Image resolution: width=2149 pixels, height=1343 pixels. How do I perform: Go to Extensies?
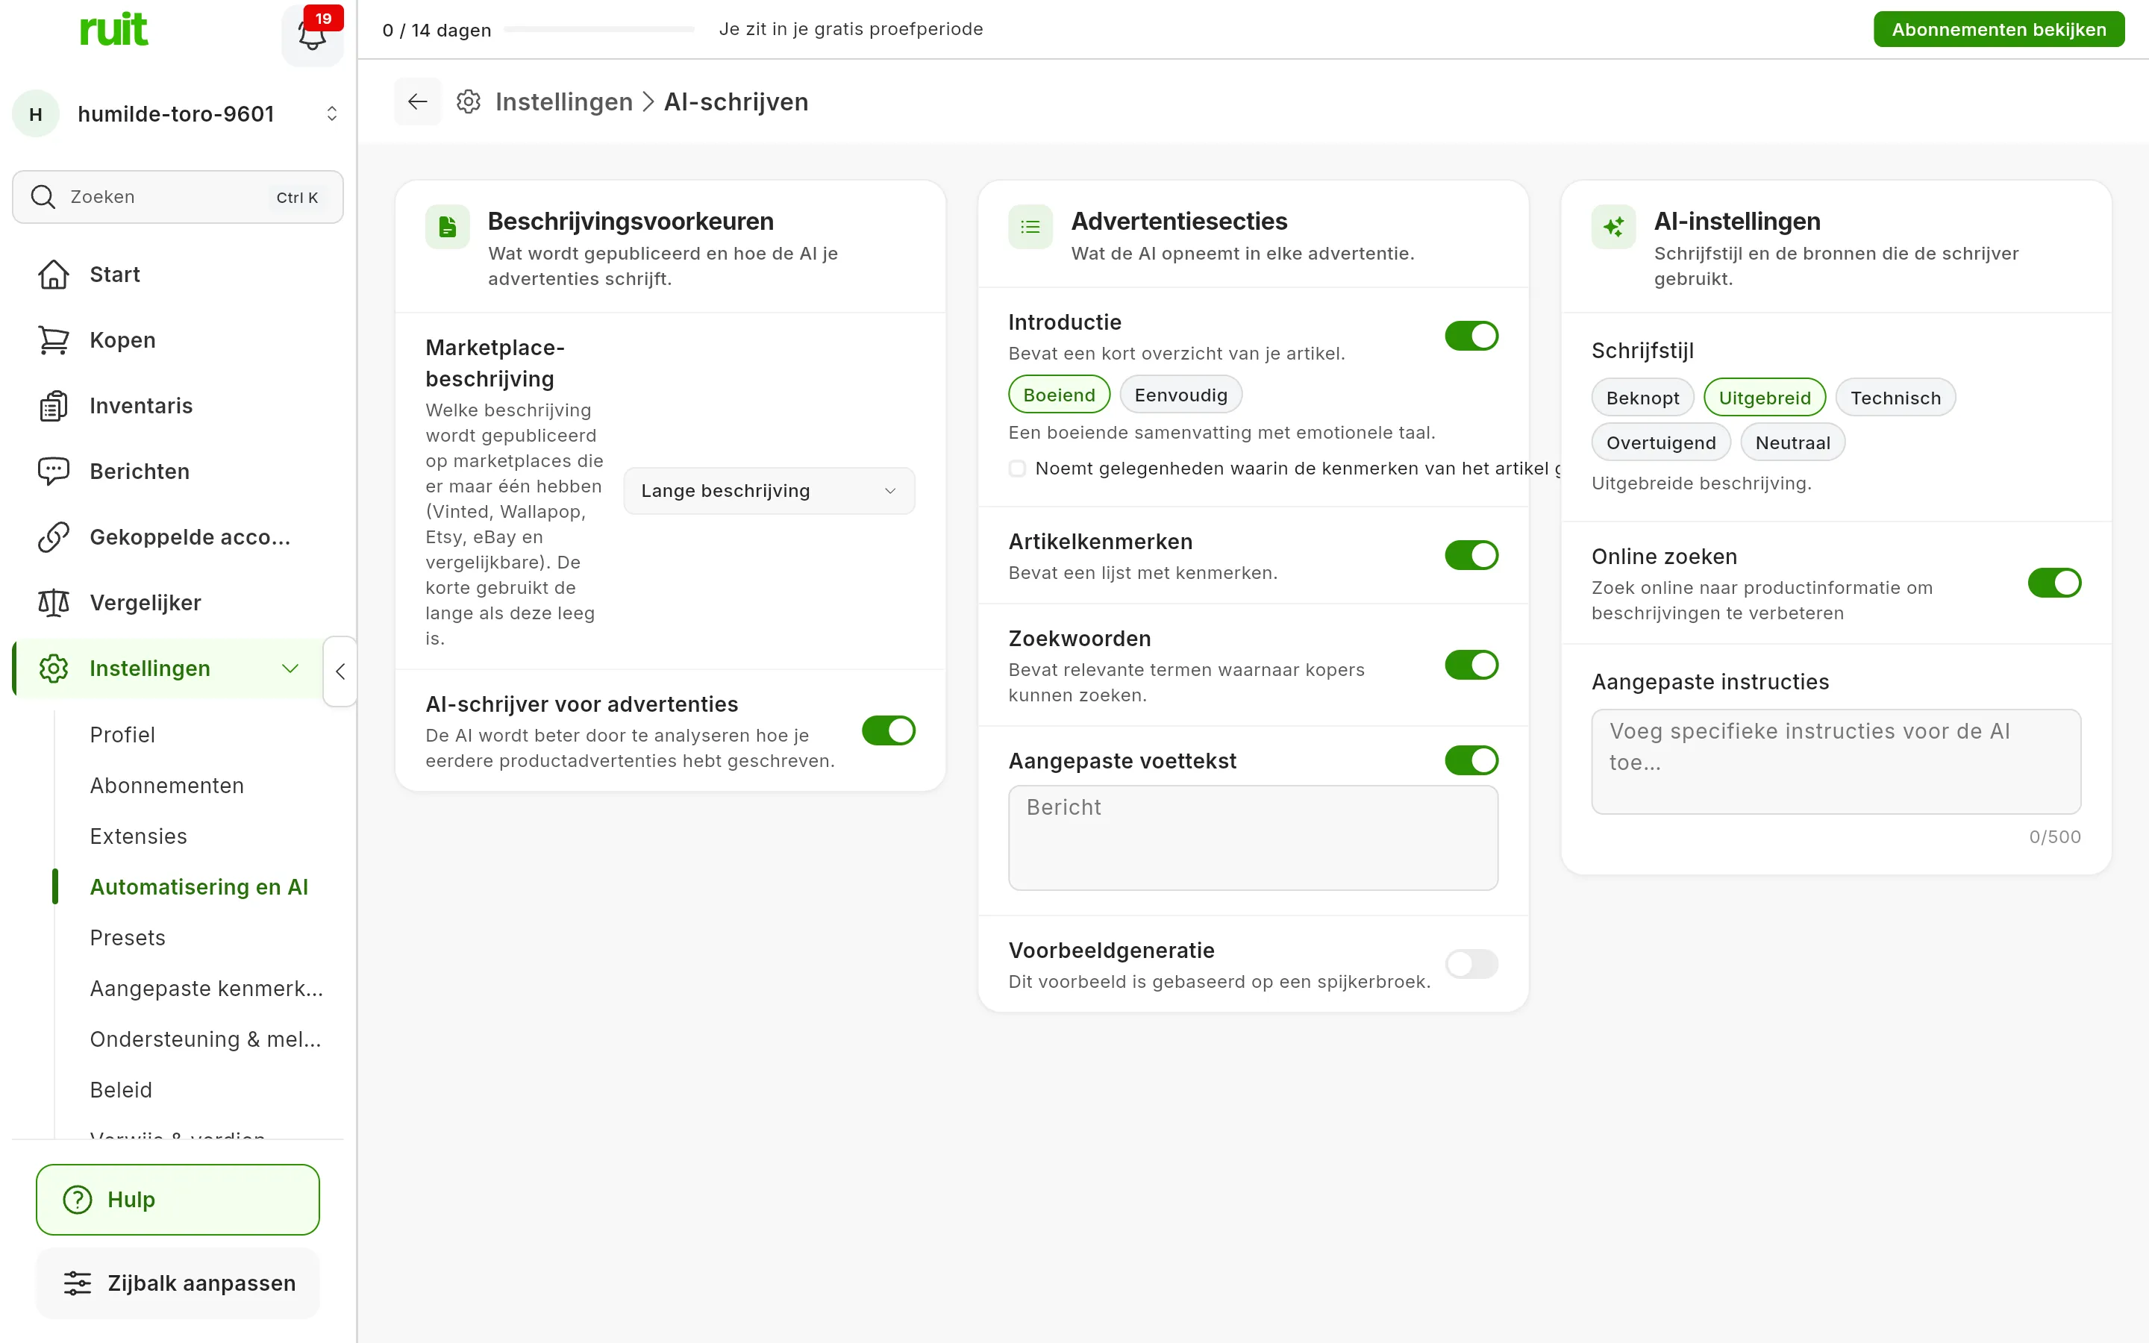139,836
